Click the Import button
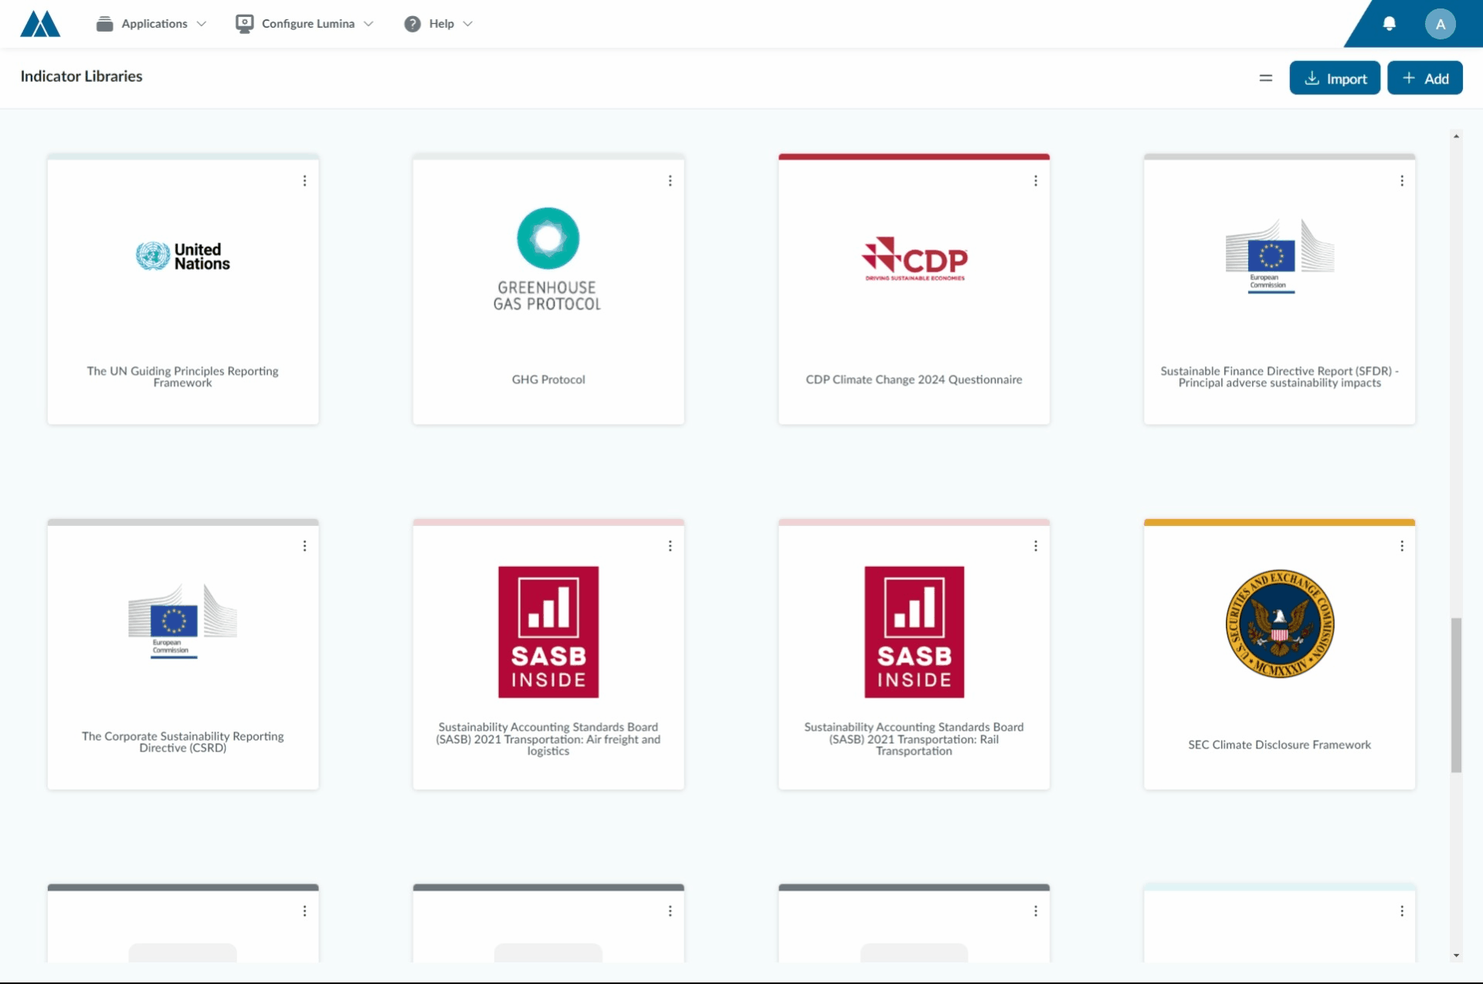 click(x=1335, y=78)
